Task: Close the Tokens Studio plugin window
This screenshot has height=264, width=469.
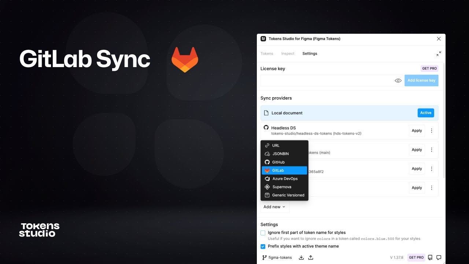Action: [x=439, y=38]
